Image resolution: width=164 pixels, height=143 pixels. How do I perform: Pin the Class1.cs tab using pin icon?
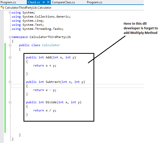[43, 2]
